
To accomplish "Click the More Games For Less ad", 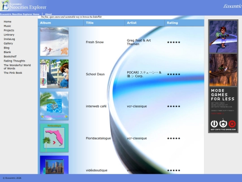I will [x=223, y=110].
